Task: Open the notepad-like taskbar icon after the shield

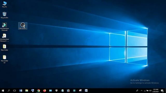Action: tap(62, 91)
